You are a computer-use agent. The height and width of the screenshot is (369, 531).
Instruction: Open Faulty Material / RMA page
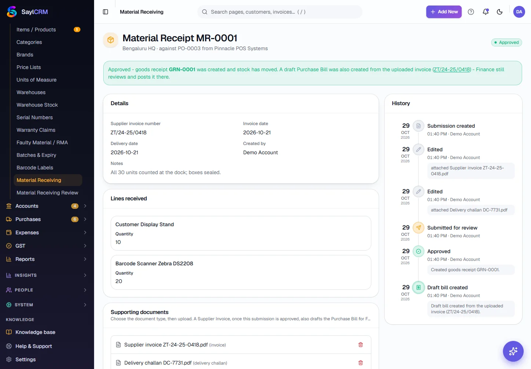(48, 142)
